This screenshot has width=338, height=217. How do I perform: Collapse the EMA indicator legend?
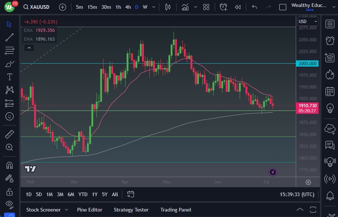(29, 48)
